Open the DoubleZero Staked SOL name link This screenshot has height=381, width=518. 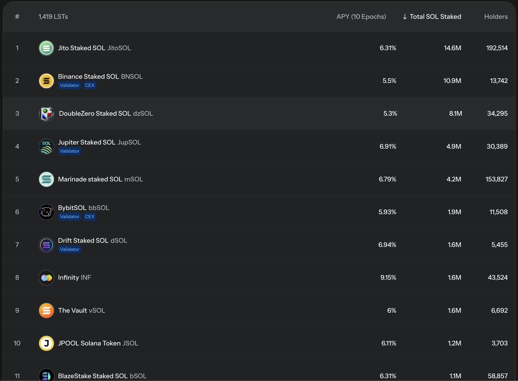coord(106,113)
